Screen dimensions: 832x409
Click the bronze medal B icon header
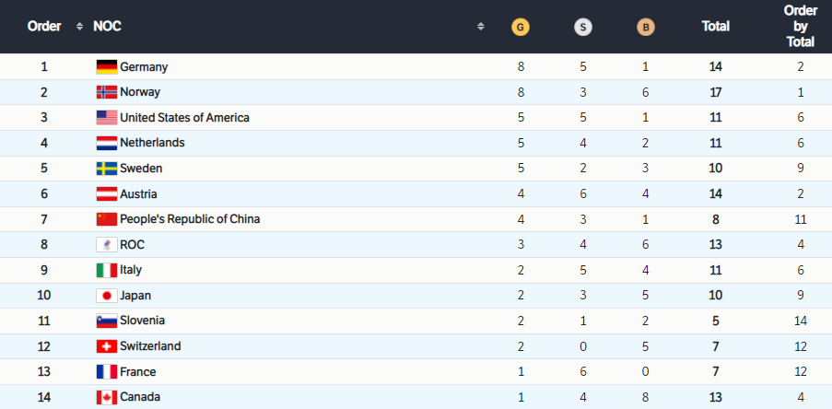(645, 28)
